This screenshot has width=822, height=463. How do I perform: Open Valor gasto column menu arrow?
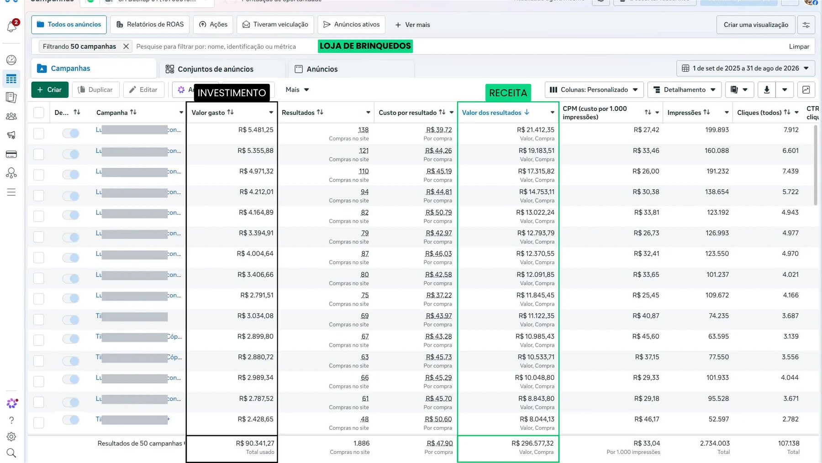click(271, 113)
